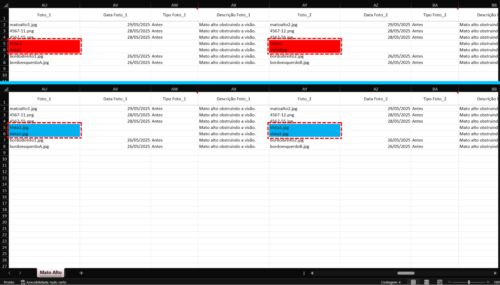
Task: Click the zoom slider handle
Action: tap(469, 282)
